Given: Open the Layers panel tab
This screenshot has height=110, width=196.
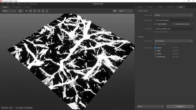Looking at the screenshot, I should tap(140, 7).
